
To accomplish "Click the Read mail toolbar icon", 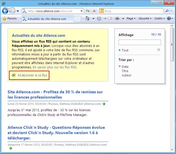I will [110, 19].
